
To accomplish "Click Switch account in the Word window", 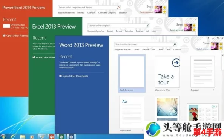I will 203,49.
